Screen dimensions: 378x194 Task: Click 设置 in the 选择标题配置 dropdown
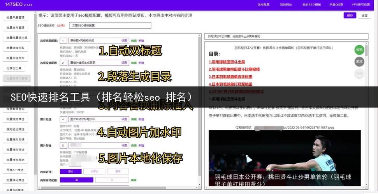(124, 41)
